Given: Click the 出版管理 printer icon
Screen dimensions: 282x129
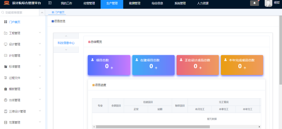Looking at the screenshot, I should 5,100.
